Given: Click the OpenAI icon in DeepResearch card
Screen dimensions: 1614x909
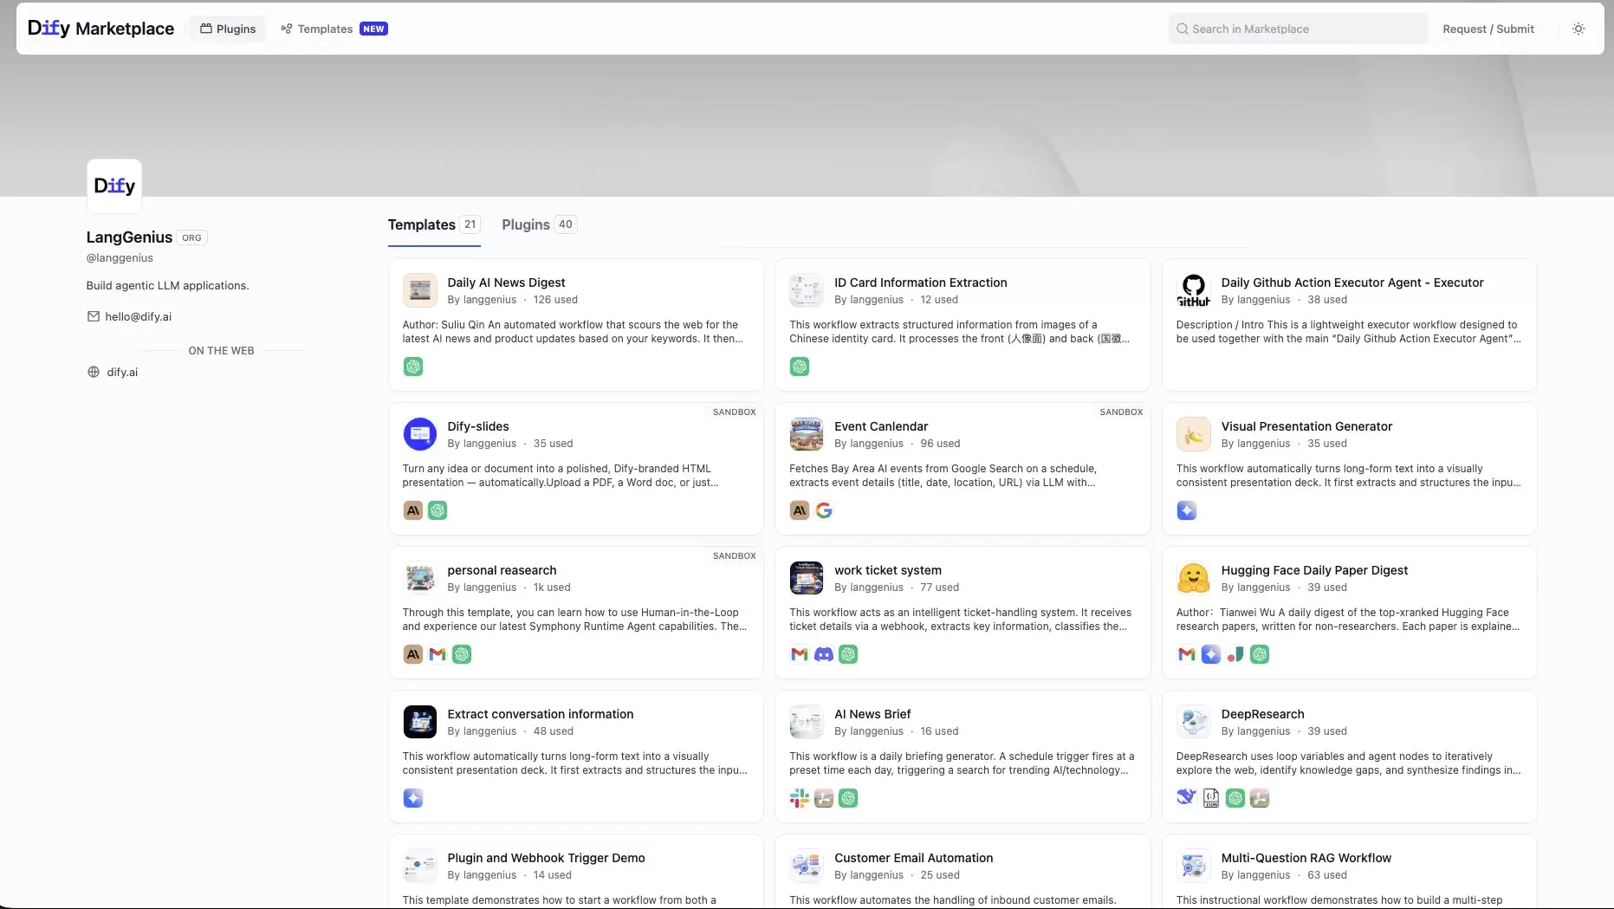Looking at the screenshot, I should pyautogui.click(x=1235, y=798).
